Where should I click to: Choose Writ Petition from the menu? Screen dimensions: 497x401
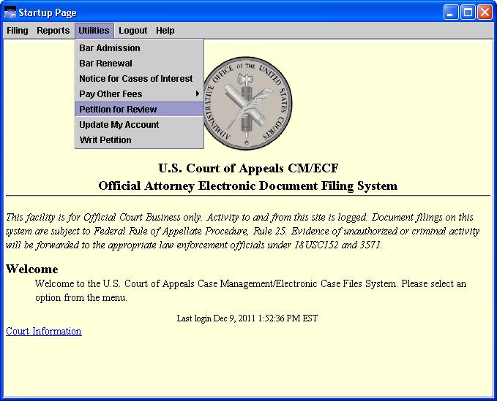coord(139,140)
